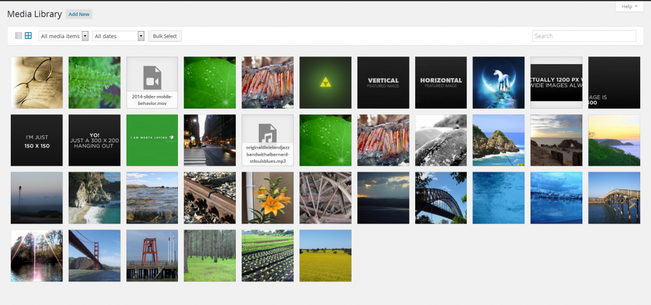The image size is (651, 305).
Task: Open the All dates dropdown
Action: point(118,36)
